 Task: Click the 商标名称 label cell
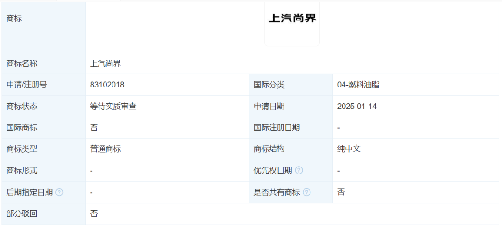tap(44, 64)
